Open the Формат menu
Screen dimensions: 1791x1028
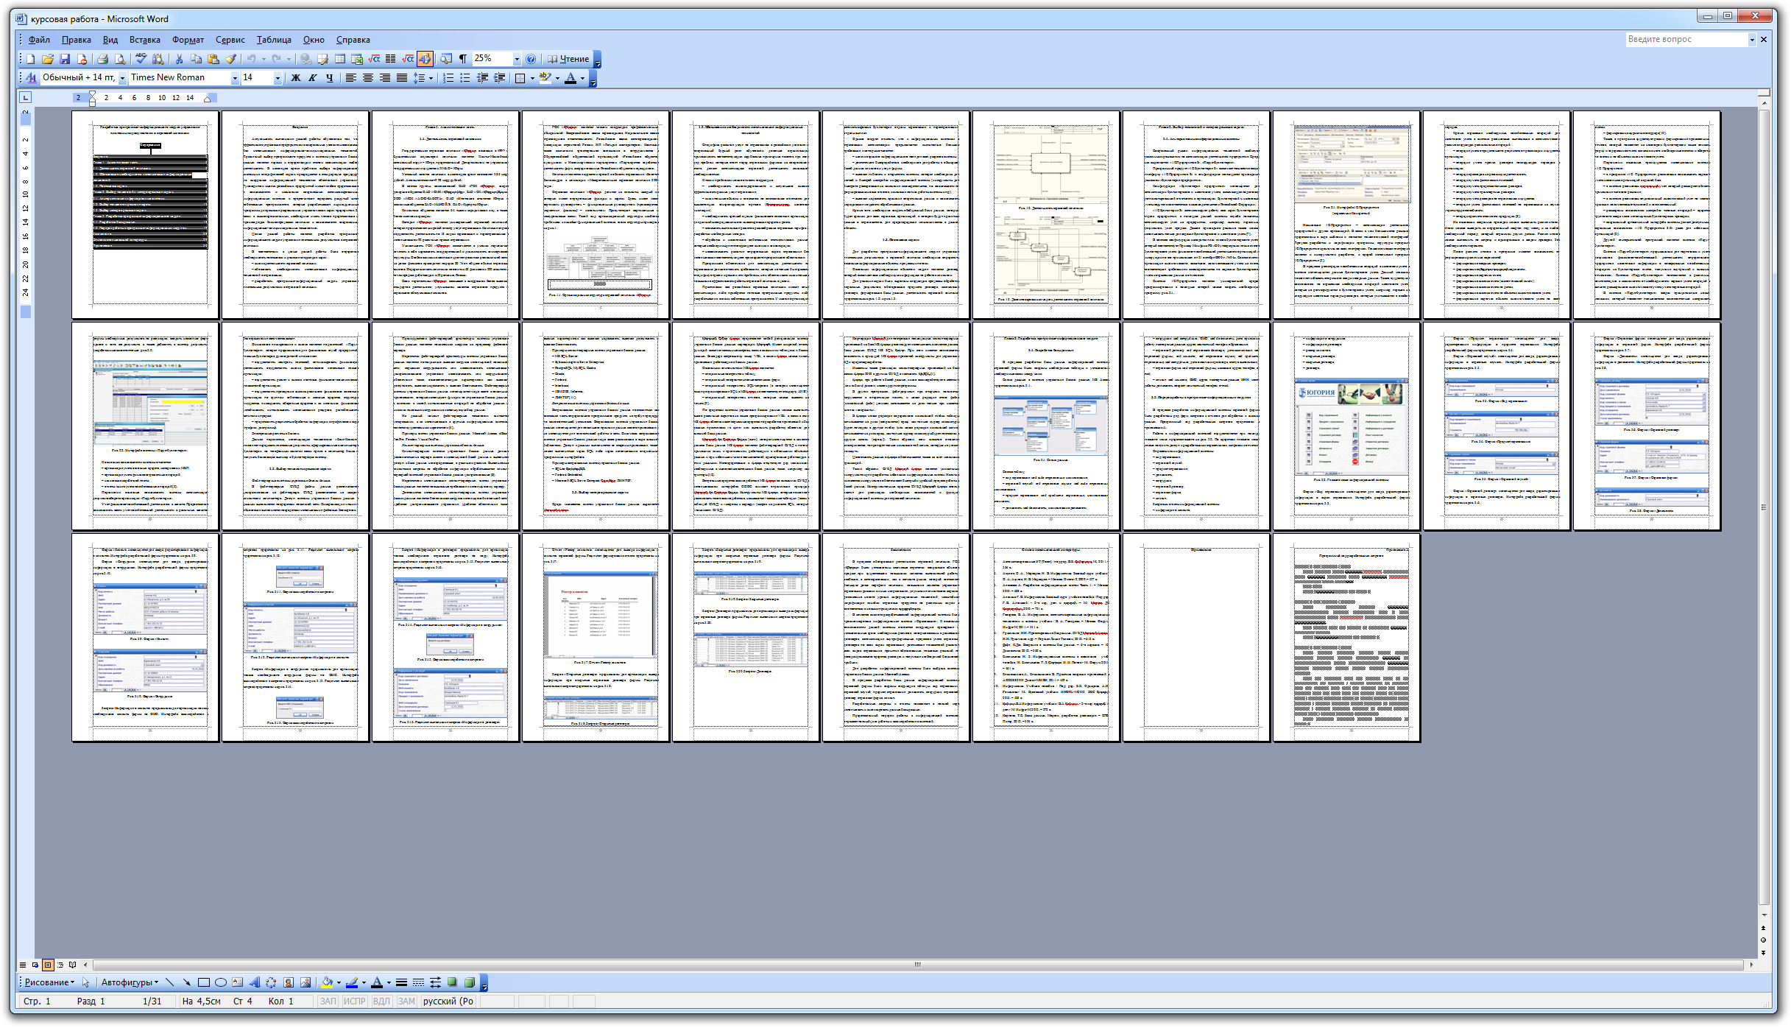(188, 40)
